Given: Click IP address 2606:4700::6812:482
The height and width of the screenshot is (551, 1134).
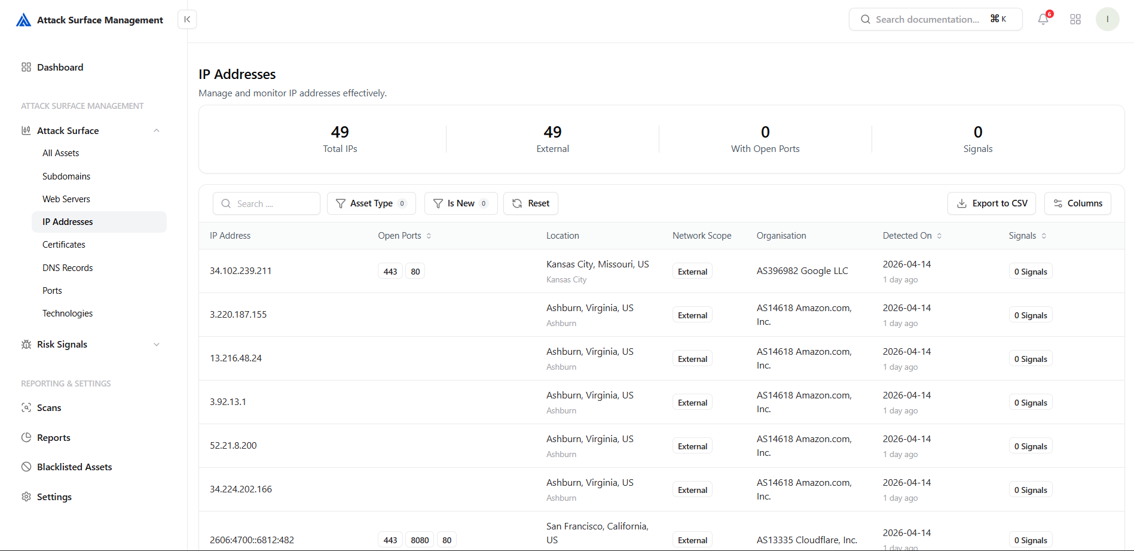Looking at the screenshot, I should point(252,540).
